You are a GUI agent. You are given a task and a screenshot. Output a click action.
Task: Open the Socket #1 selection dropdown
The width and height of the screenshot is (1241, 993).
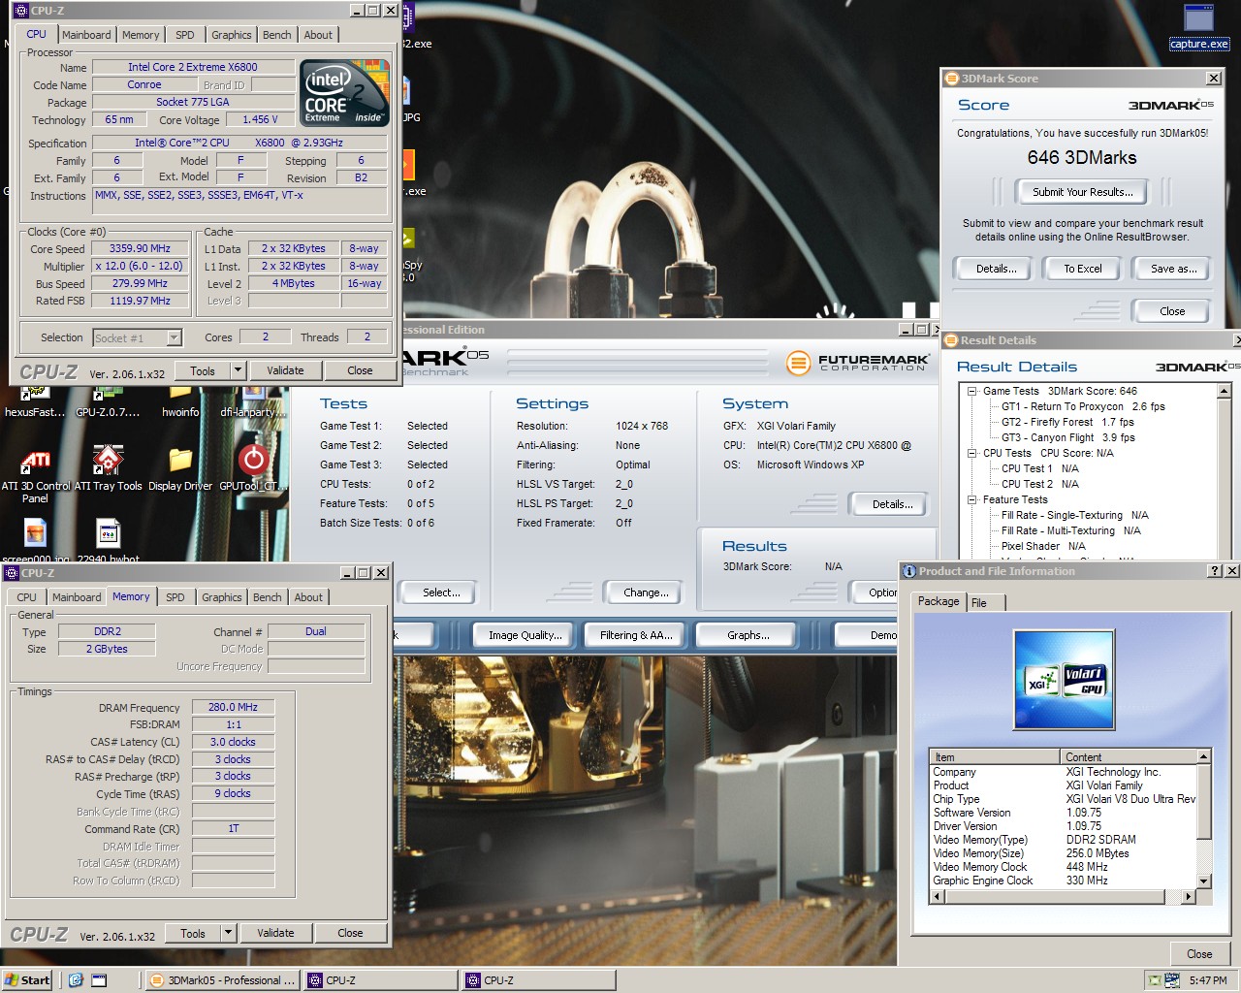tap(175, 337)
